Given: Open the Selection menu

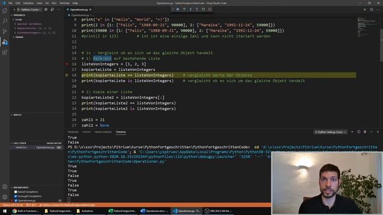Looking at the screenshot, I should tap(28, 3).
